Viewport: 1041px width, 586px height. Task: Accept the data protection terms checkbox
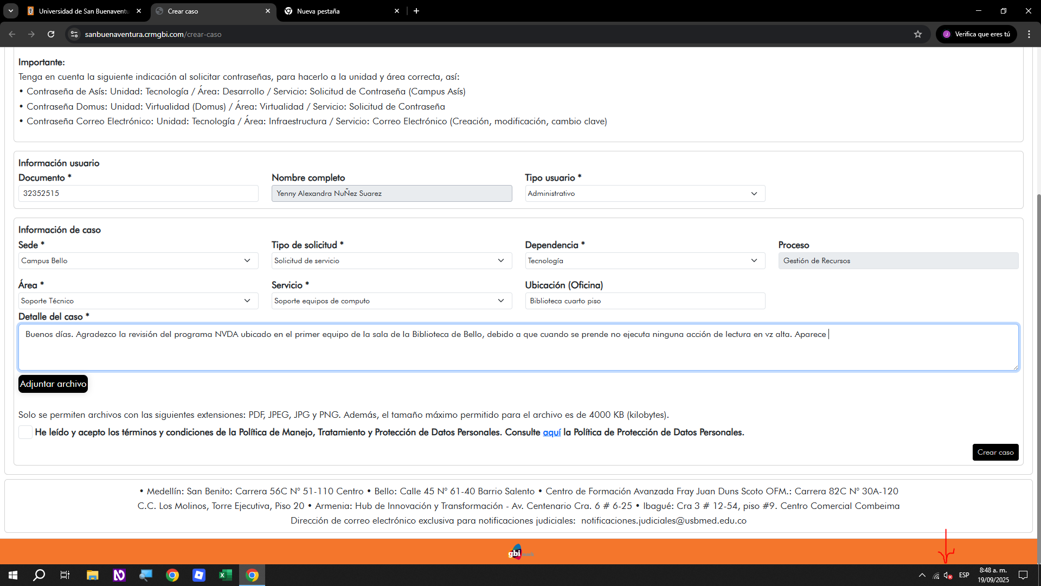(x=25, y=432)
